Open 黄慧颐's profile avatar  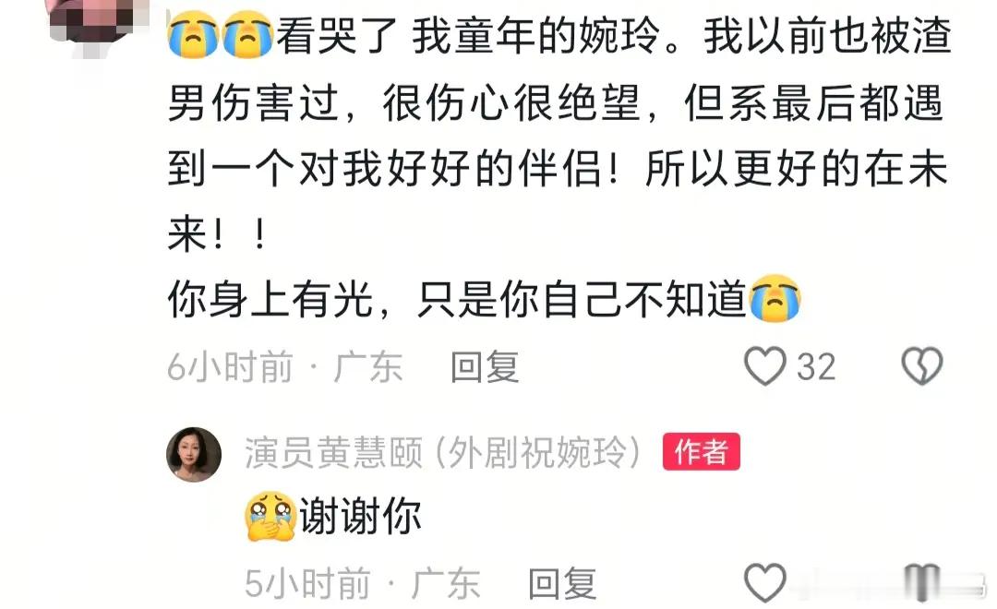point(194,454)
